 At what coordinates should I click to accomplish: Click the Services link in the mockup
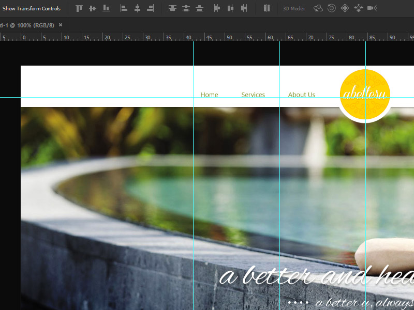pos(253,95)
